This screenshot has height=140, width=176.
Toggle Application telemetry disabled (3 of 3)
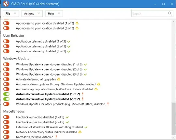(x=6, y=51)
